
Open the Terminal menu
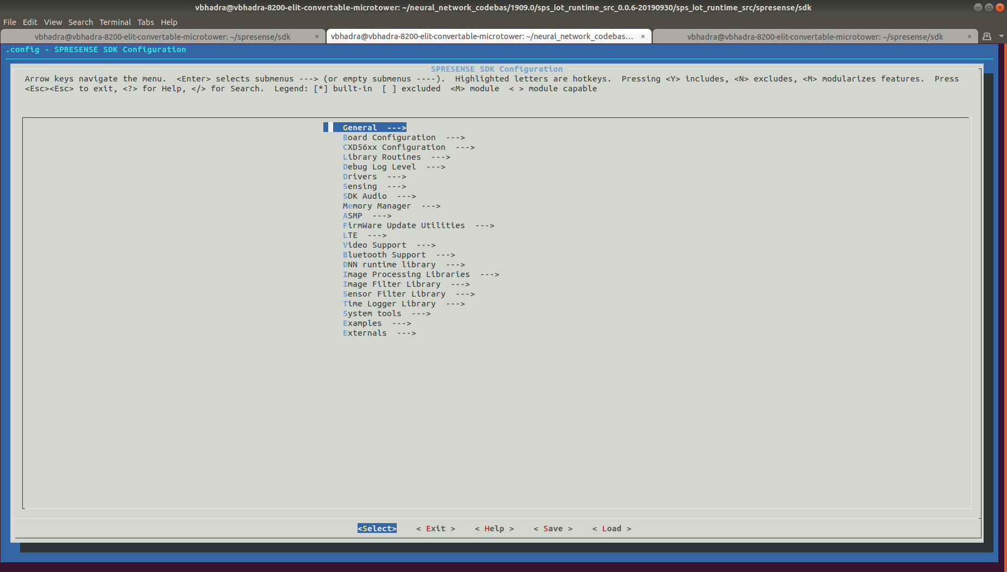tap(115, 22)
